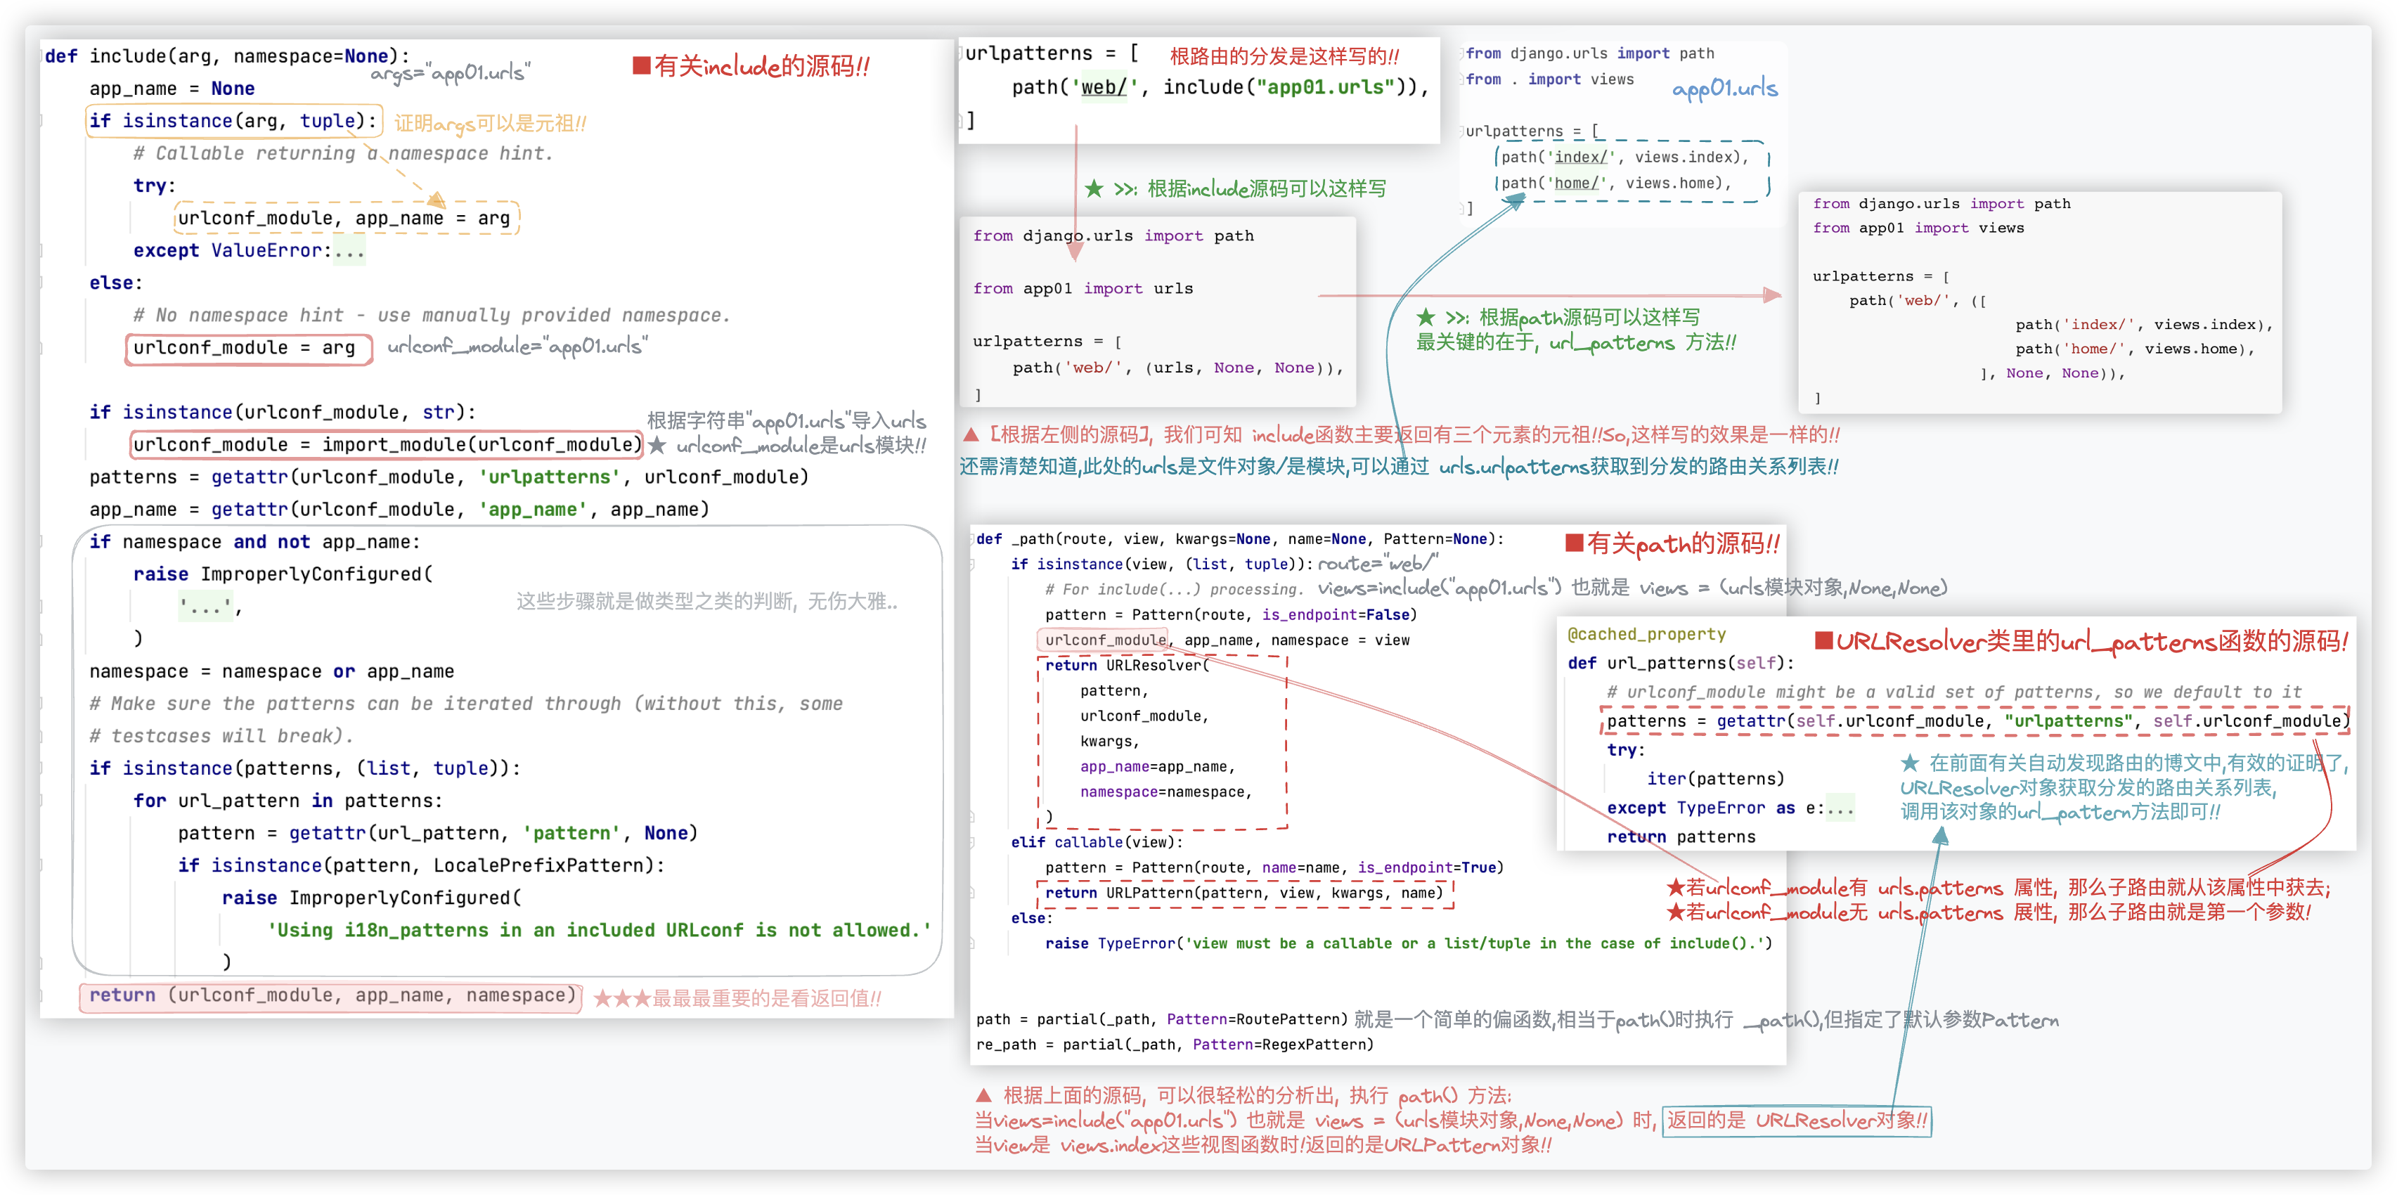Click red square before 'URLResolver类里的url_patterns' heading

(1824, 640)
